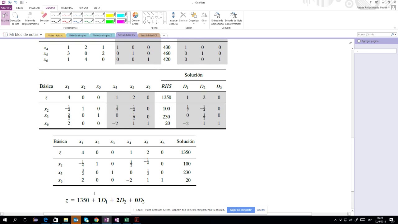The image size is (398, 224).
Task: Click Entrada de lápiz a matemáticas
Action: (233, 18)
